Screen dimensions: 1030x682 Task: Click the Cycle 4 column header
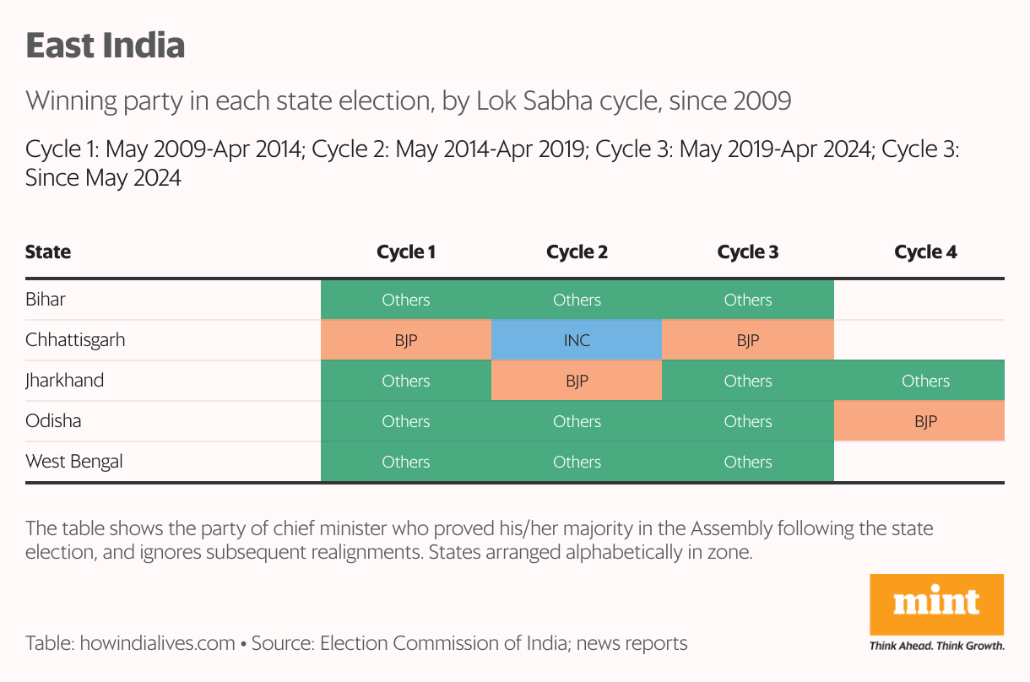[925, 252]
